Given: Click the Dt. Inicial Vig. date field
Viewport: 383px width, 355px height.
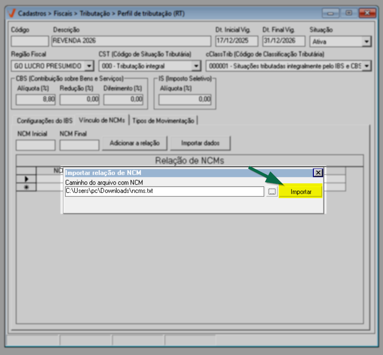Looking at the screenshot, I should pos(236,41).
